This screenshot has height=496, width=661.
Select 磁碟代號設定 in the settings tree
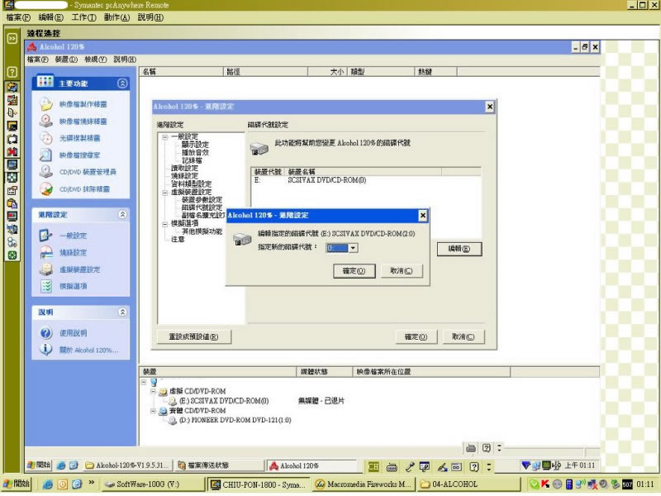[202, 208]
